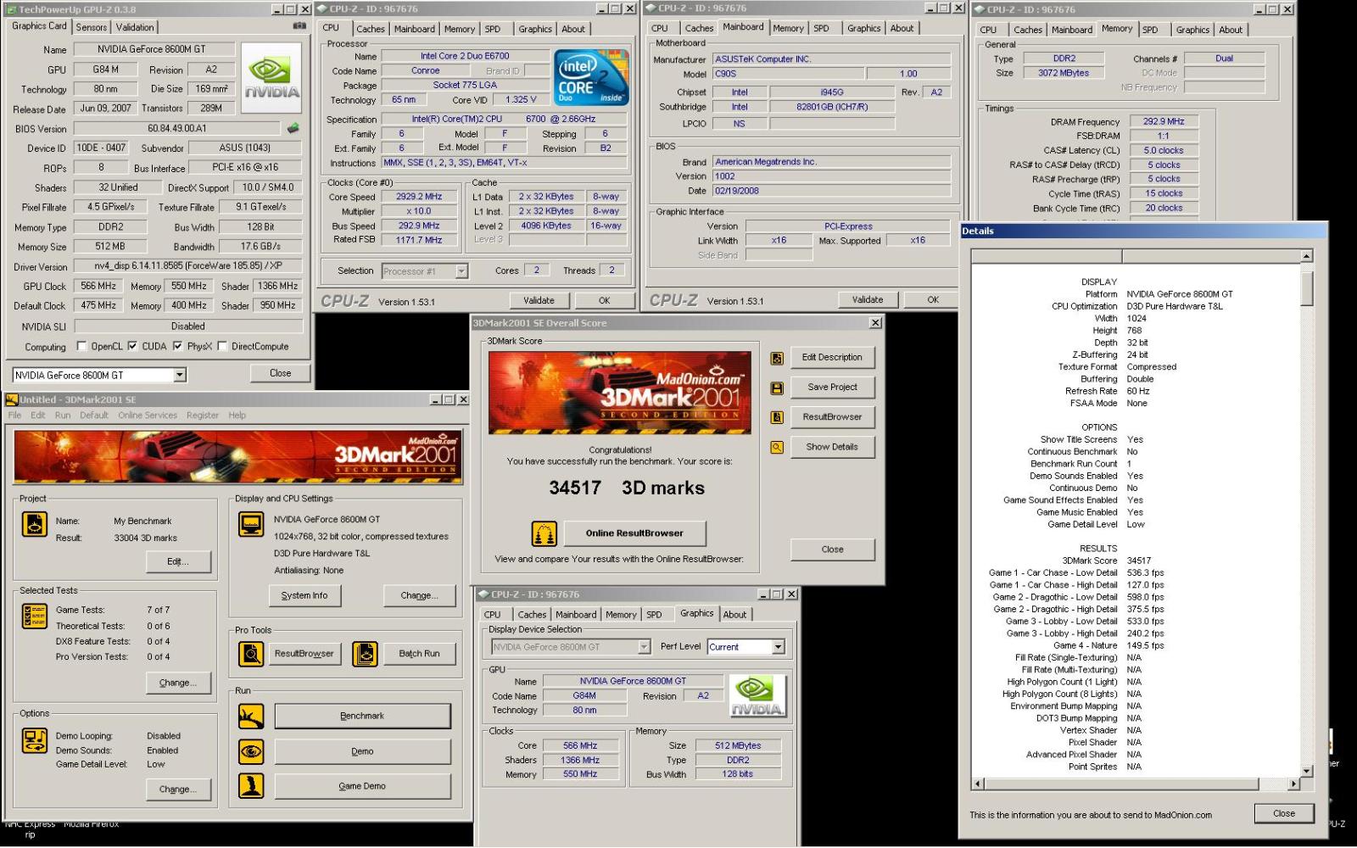Click the BIOS save icon in GPU-Z
The image size is (1357, 848).
[293, 128]
